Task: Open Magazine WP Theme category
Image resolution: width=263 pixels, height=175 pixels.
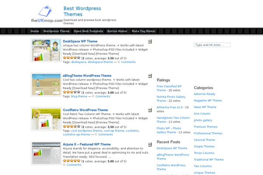Action: pos(208,101)
